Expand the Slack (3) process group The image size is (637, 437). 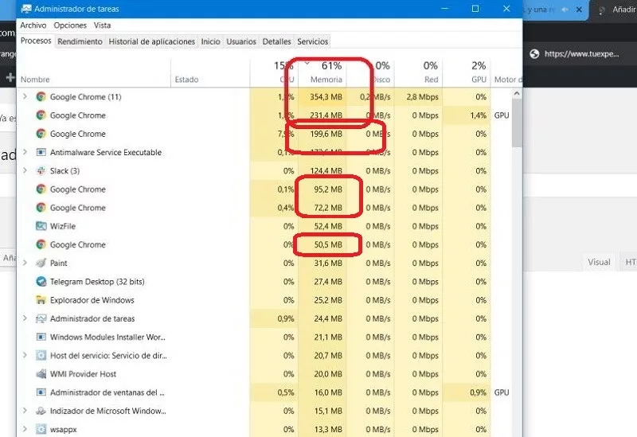25,171
